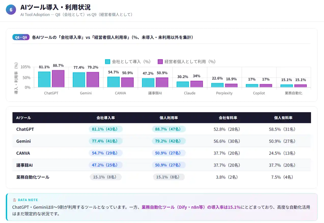This screenshot has width=324, height=223.
Task: Click the Gemini 79.2%（42名） pill
Action: click(169, 141)
